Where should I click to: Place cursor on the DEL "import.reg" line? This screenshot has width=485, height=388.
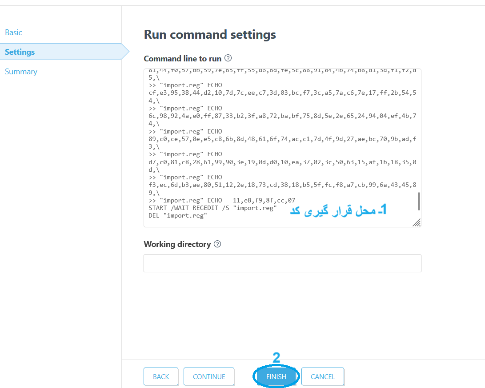coord(178,216)
